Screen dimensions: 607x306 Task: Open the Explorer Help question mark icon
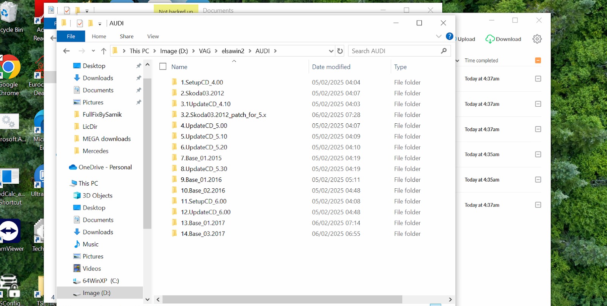point(450,36)
